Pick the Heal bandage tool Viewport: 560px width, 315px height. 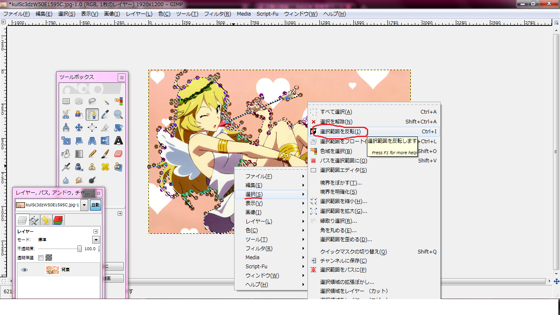[x=105, y=167]
